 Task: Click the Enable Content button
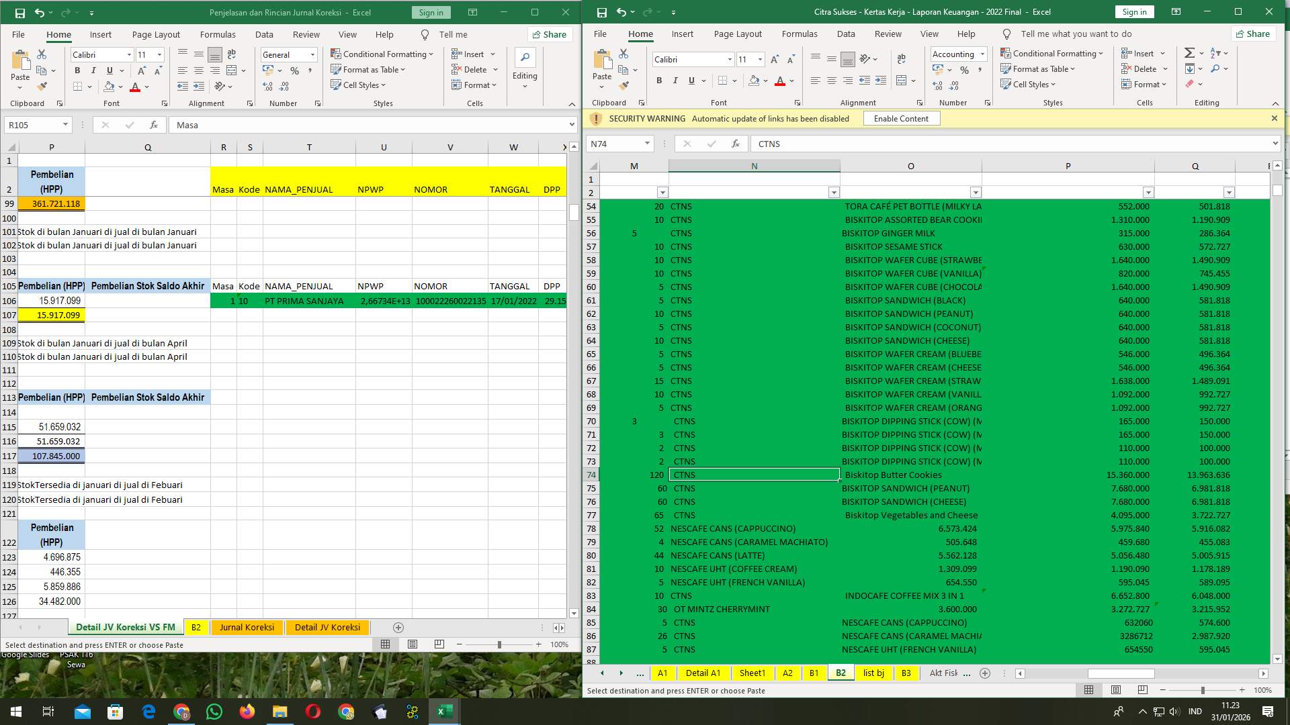[x=901, y=118]
